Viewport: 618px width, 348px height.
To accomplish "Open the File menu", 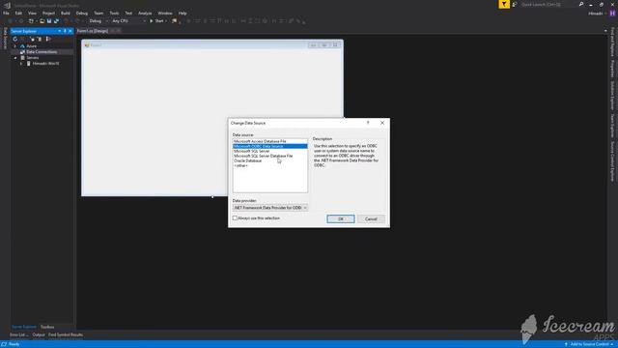I will click(6, 13).
